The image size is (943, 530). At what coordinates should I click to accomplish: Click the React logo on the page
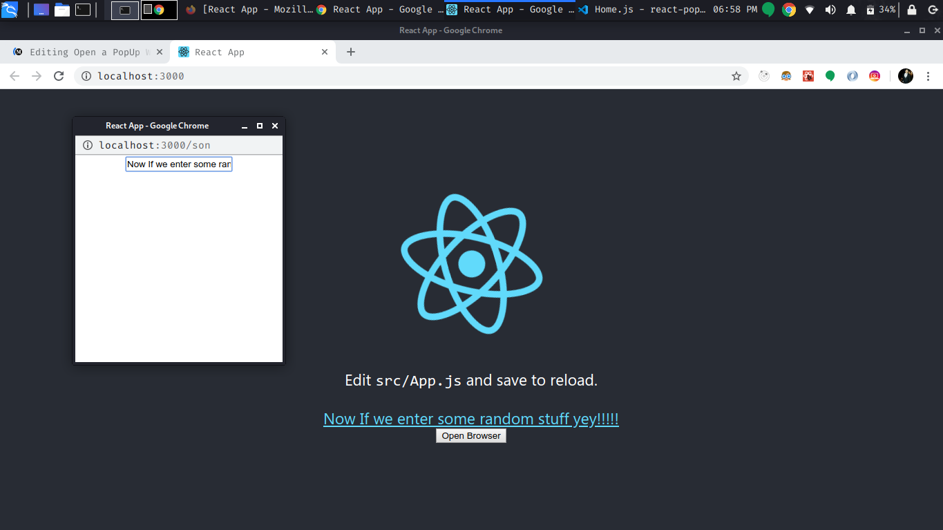tap(472, 264)
